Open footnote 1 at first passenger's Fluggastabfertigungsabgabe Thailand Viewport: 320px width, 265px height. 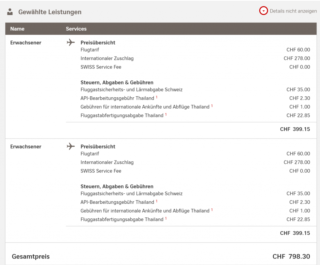pyautogui.click(x=166, y=115)
